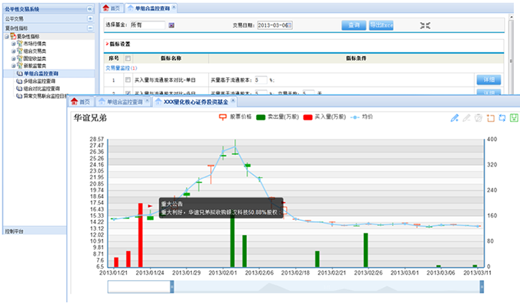Go to 首页 tab in the front window
Screen dimensions: 520x303
[81, 102]
